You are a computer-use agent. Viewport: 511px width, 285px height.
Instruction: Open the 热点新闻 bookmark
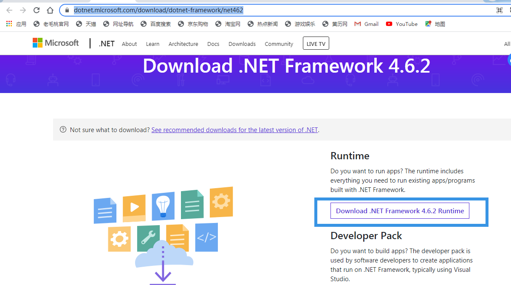coord(263,24)
